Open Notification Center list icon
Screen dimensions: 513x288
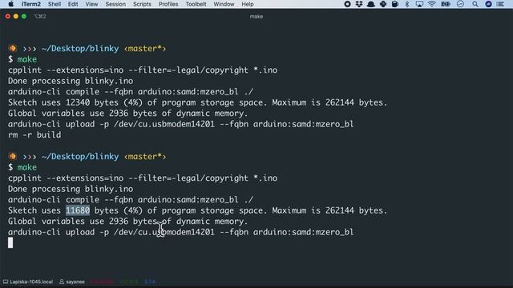tap(500, 4)
